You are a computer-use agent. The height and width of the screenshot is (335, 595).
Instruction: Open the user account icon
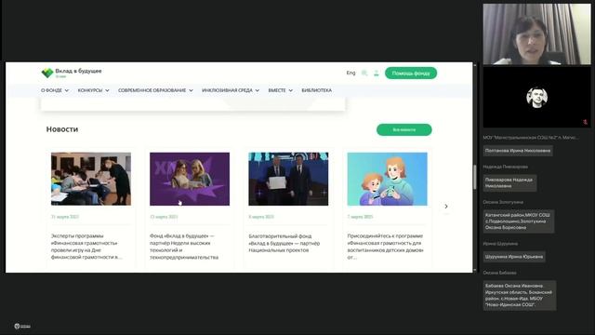(376, 73)
